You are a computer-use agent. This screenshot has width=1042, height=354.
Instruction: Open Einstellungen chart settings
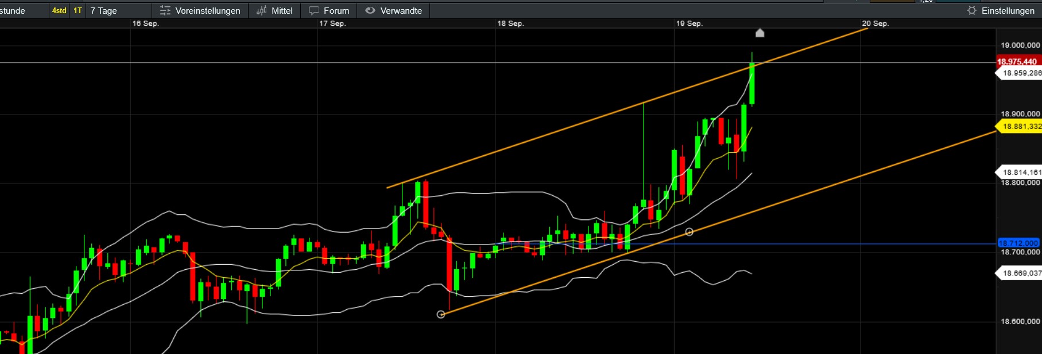[1001, 10]
